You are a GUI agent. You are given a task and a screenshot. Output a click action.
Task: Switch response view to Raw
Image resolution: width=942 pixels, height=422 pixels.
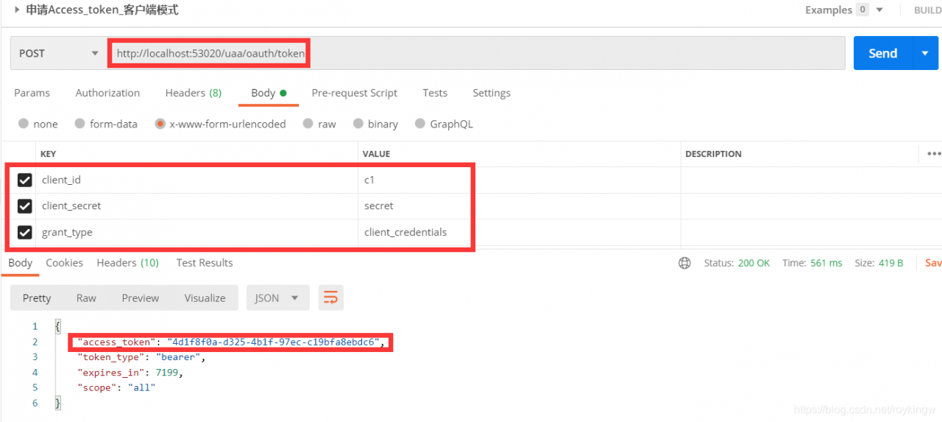tap(86, 298)
